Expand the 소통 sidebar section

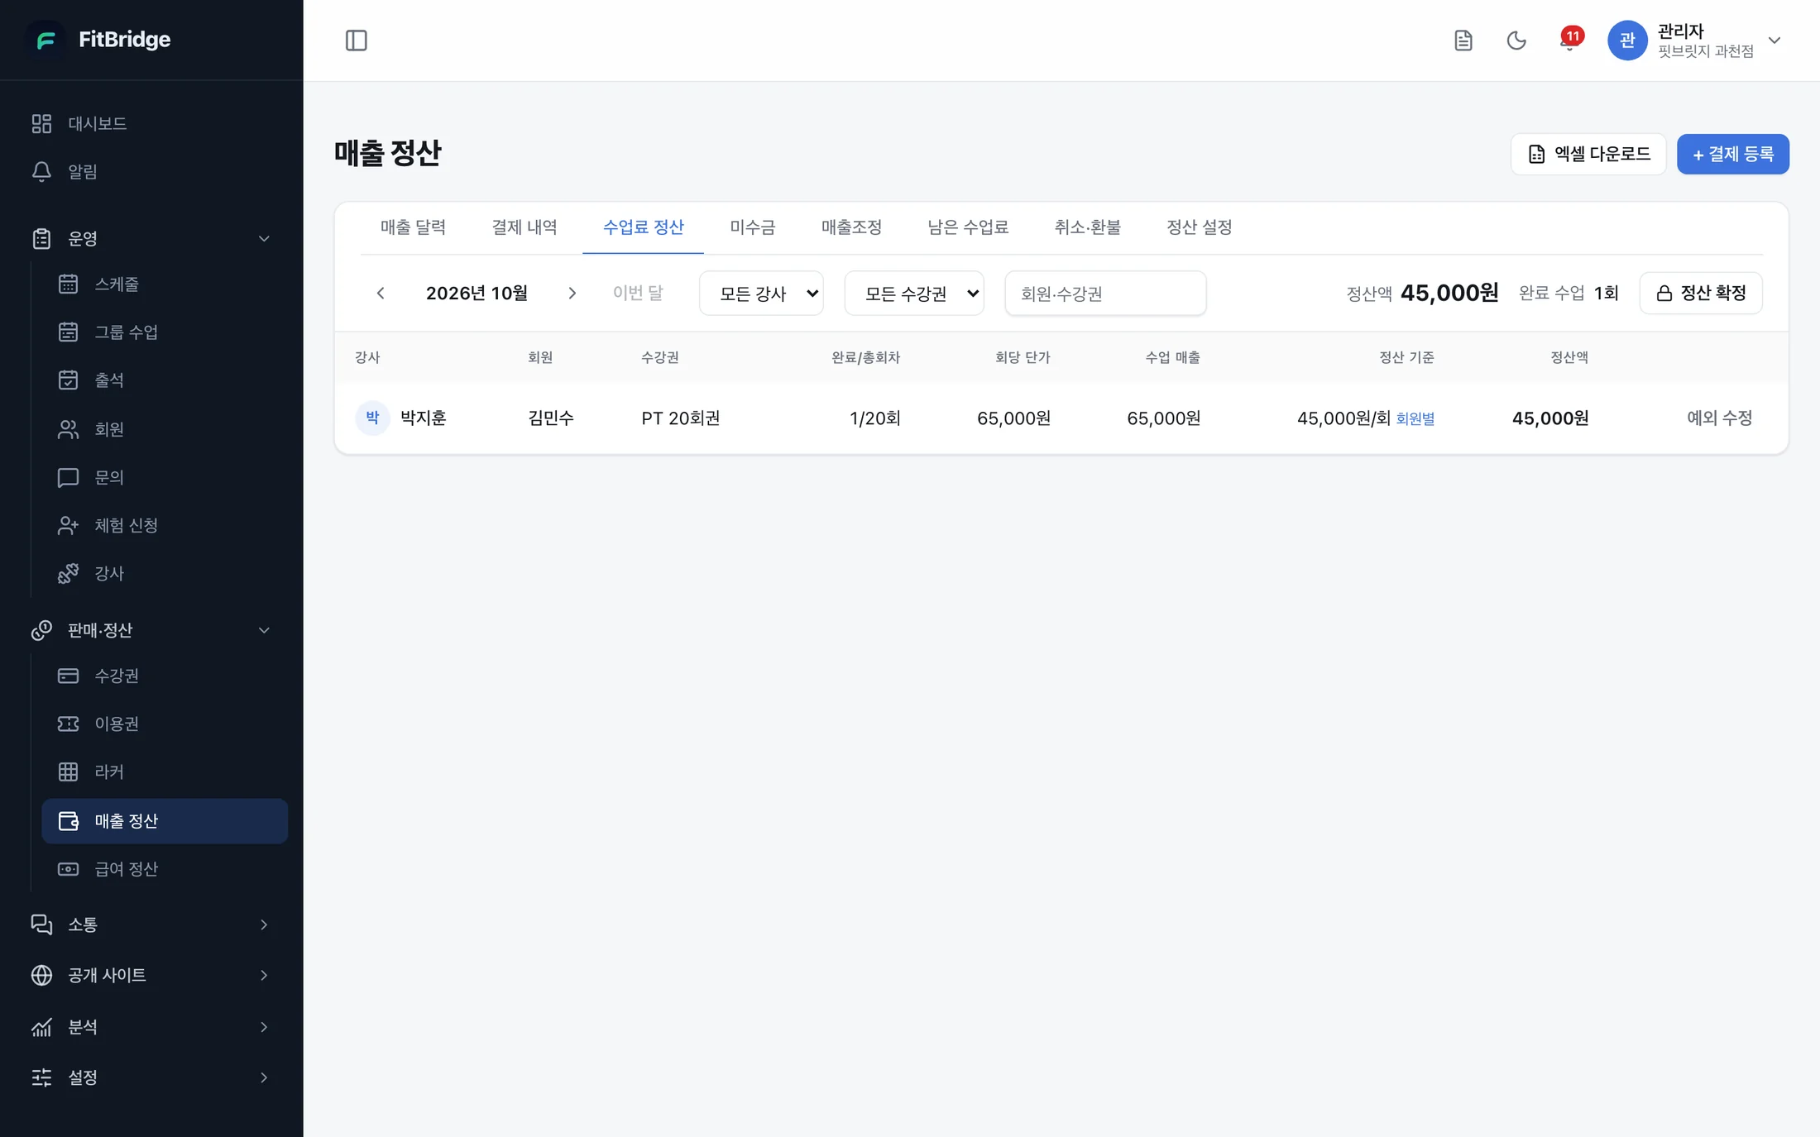coord(151,924)
